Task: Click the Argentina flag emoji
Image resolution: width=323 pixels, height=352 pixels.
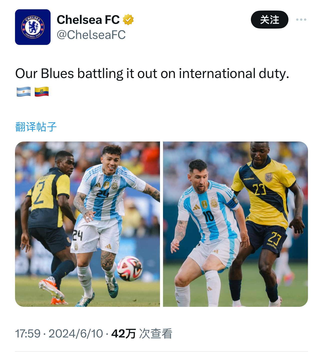Action: coord(24,92)
